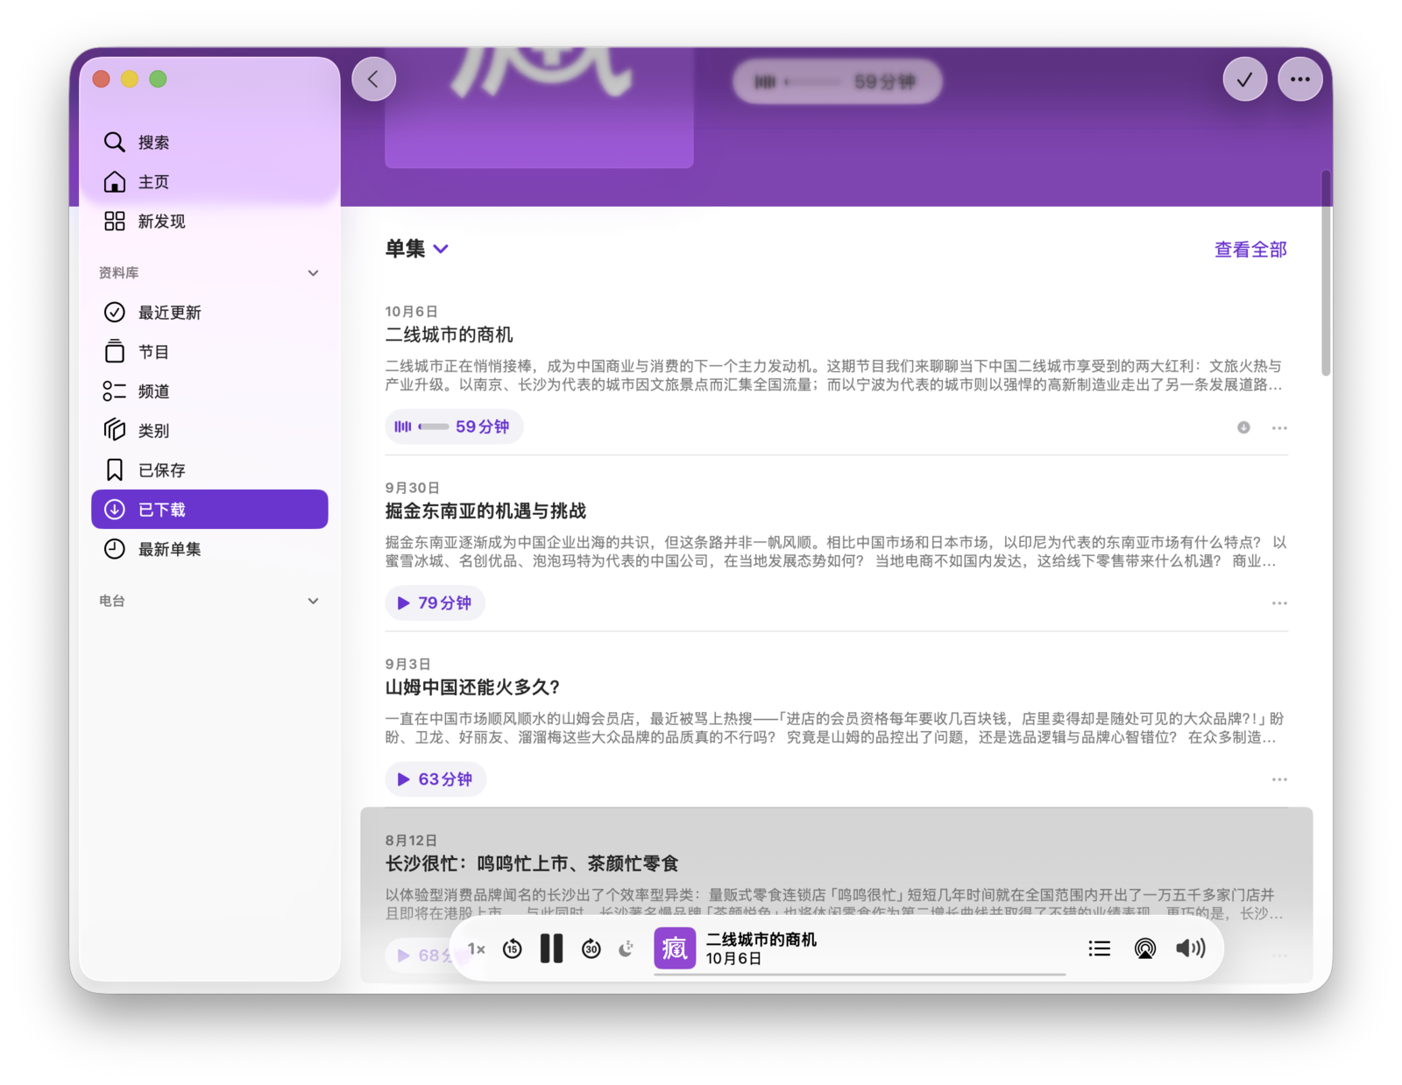
Task: Open 新发现 in the sidebar
Action: (161, 222)
